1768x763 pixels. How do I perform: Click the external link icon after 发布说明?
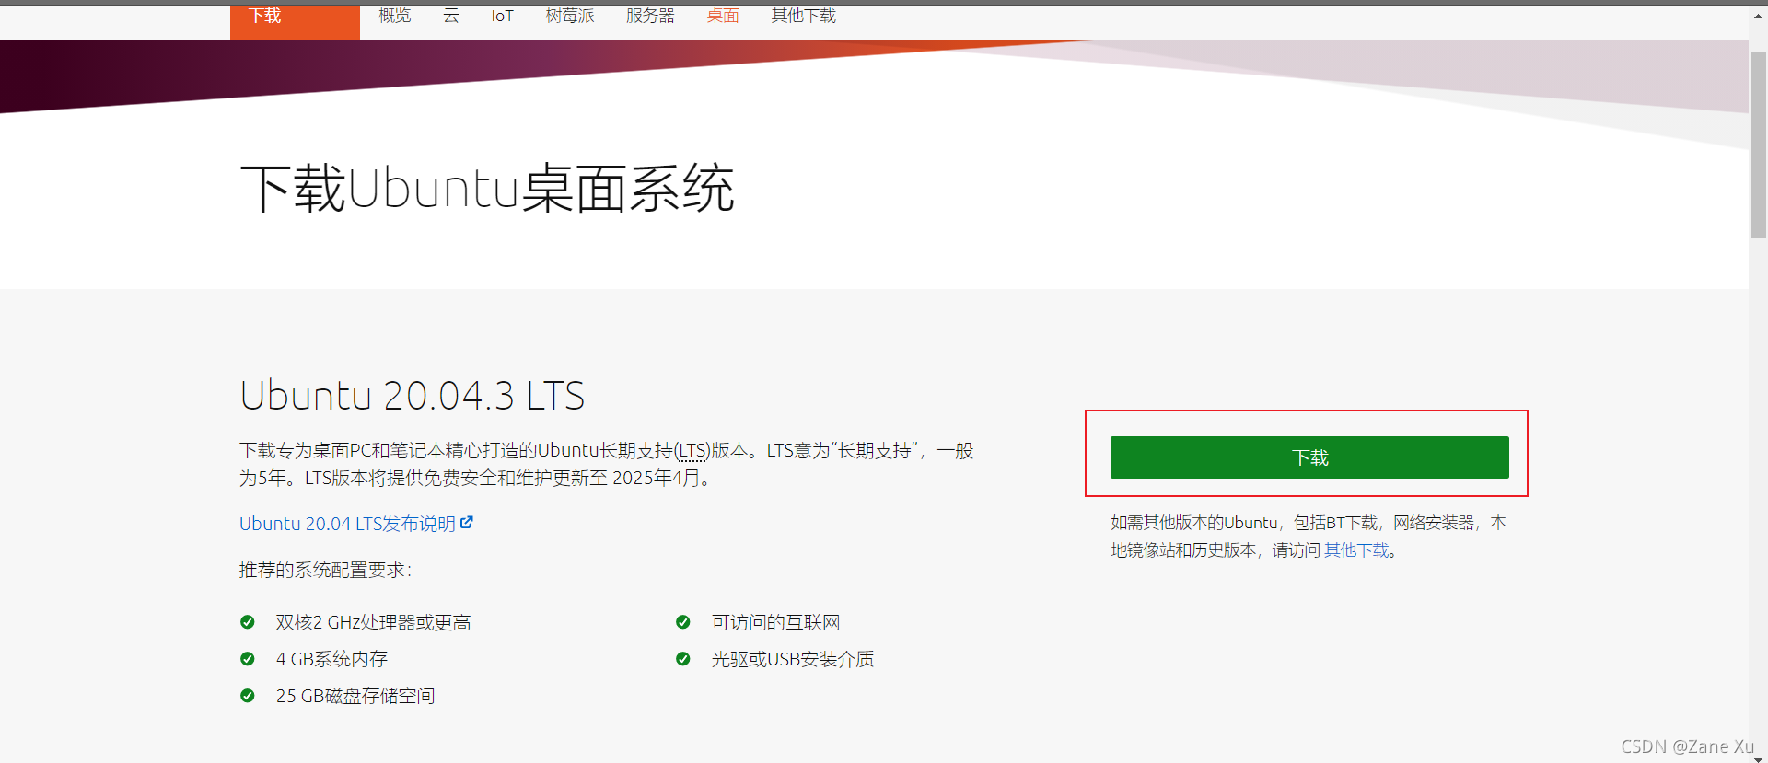coord(467,522)
